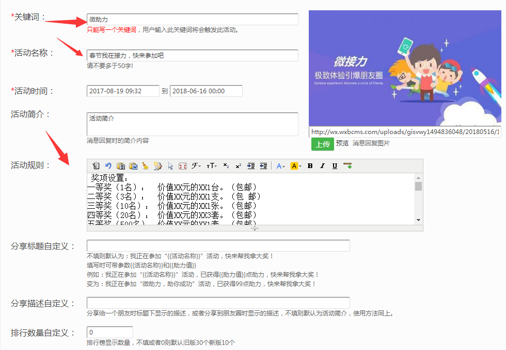Image resolution: width=506 pixels, height=350 pixels.
Task: Select all content with cursor icon
Action: point(170,165)
